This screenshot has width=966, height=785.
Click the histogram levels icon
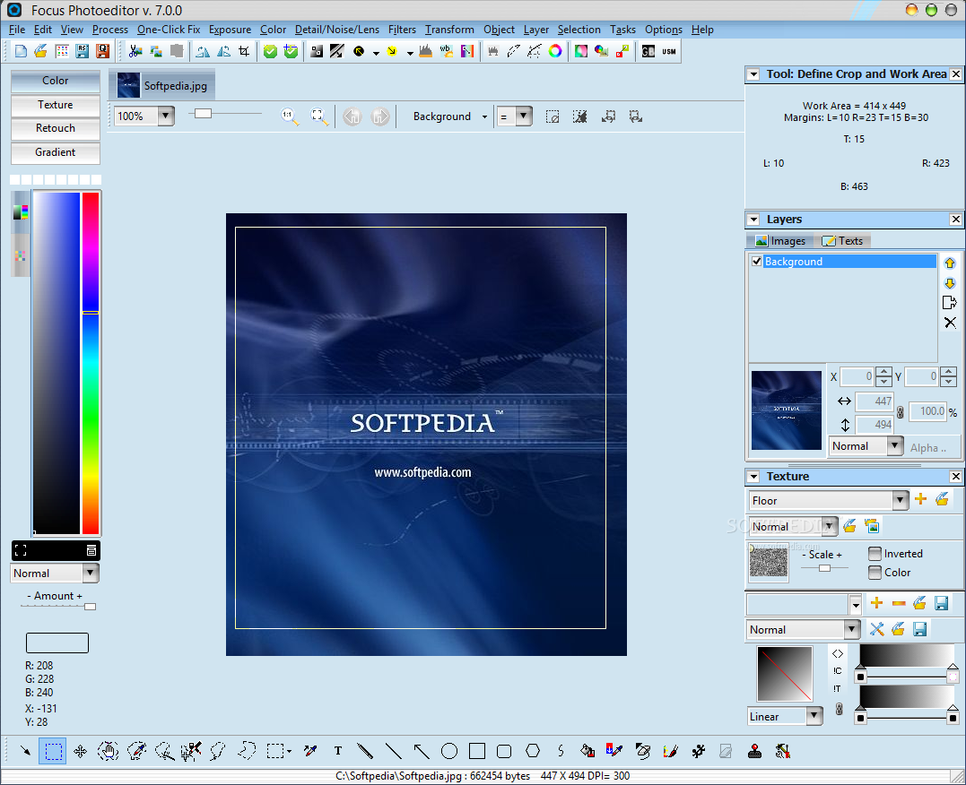(426, 51)
